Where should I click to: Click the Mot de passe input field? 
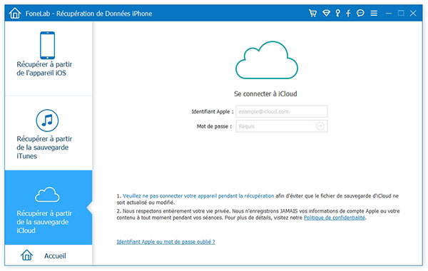[x=282, y=126]
